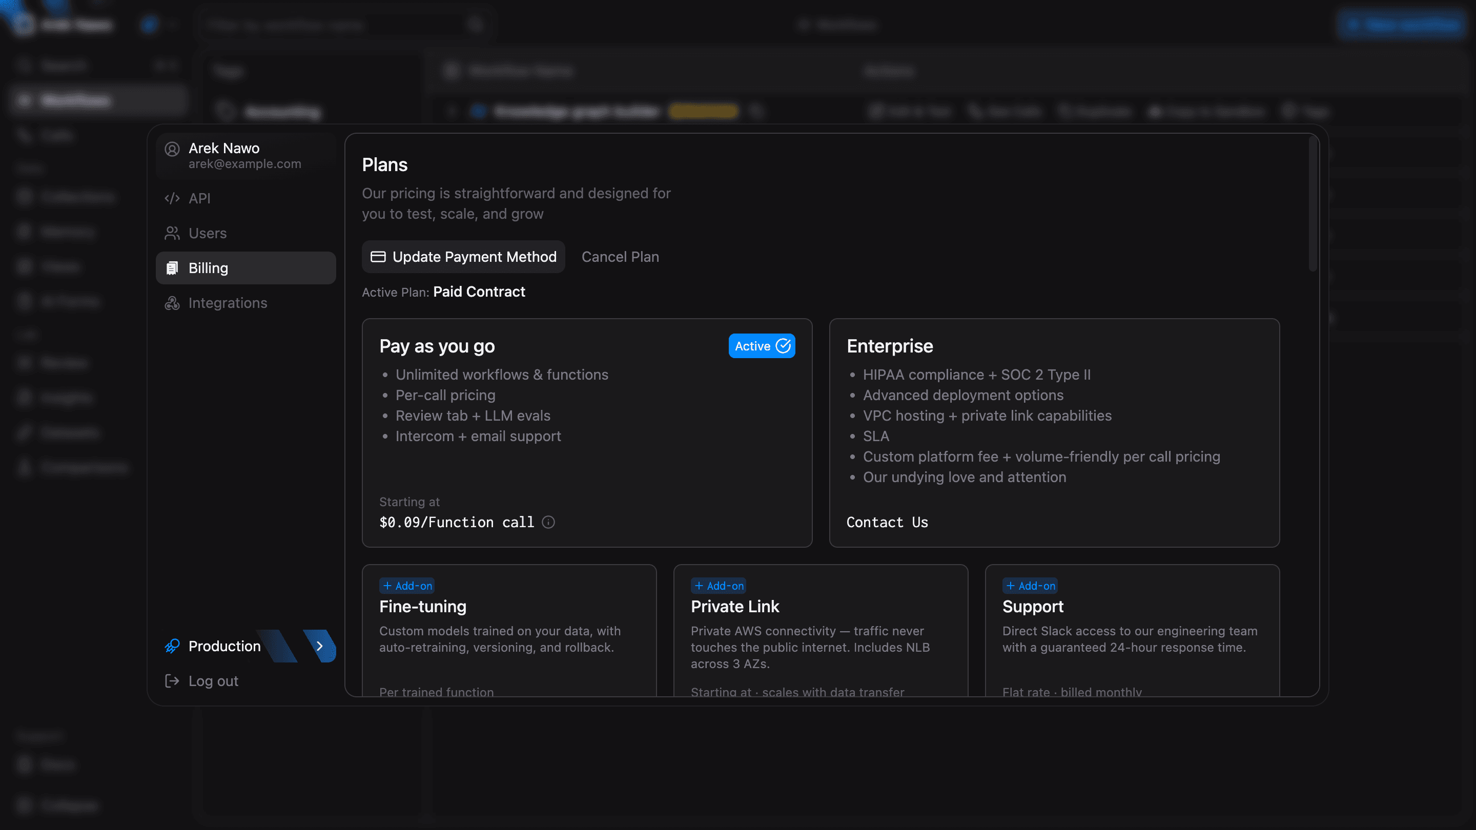Screen dimensions: 1476x830
Task: Click Log out
Action: (x=246, y=681)
